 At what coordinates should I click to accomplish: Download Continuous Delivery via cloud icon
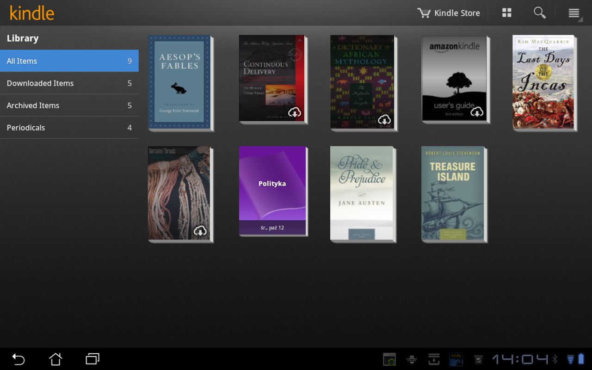click(x=295, y=112)
